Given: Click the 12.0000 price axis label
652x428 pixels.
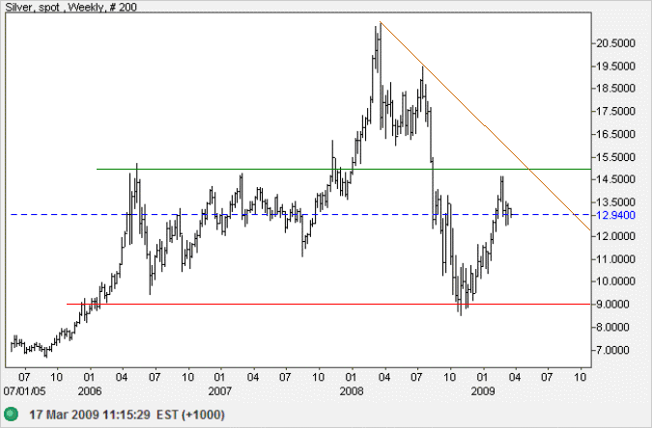Looking at the screenshot, I should tap(616, 236).
